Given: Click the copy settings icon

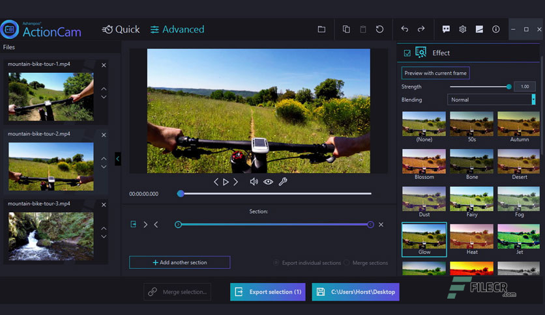Looking at the screenshot, I should 346,29.
